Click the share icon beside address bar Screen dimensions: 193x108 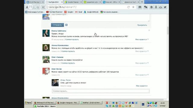click(x=43, y=7)
